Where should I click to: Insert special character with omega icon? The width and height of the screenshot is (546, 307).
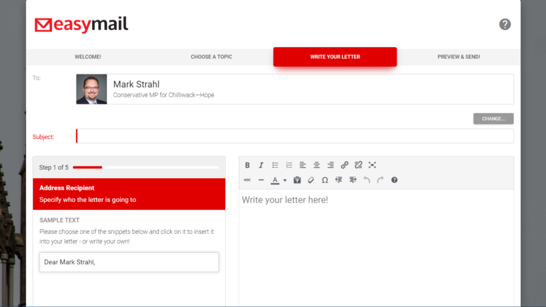coord(324,180)
